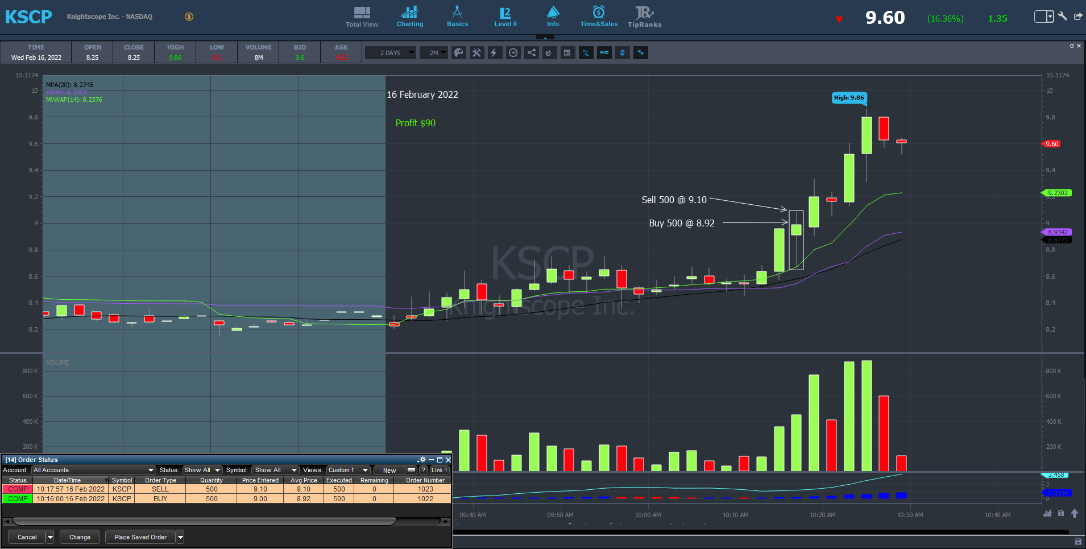Image resolution: width=1086 pixels, height=549 pixels.
Task: Click the gold dollar coin icon beside Knightscope
Action: point(189,16)
